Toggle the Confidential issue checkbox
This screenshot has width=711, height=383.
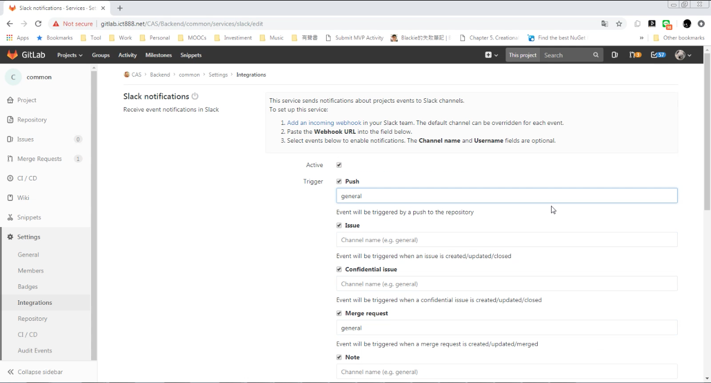click(339, 269)
